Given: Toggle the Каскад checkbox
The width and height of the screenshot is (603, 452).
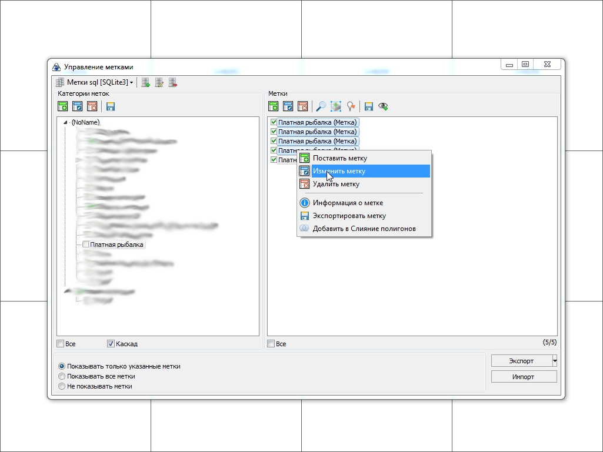Looking at the screenshot, I should coord(111,344).
